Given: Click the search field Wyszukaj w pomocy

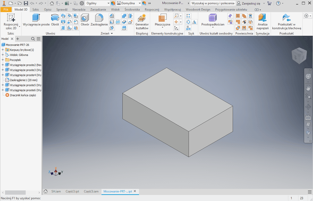Looking at the screenshot, I should click(x=213, y=3).
